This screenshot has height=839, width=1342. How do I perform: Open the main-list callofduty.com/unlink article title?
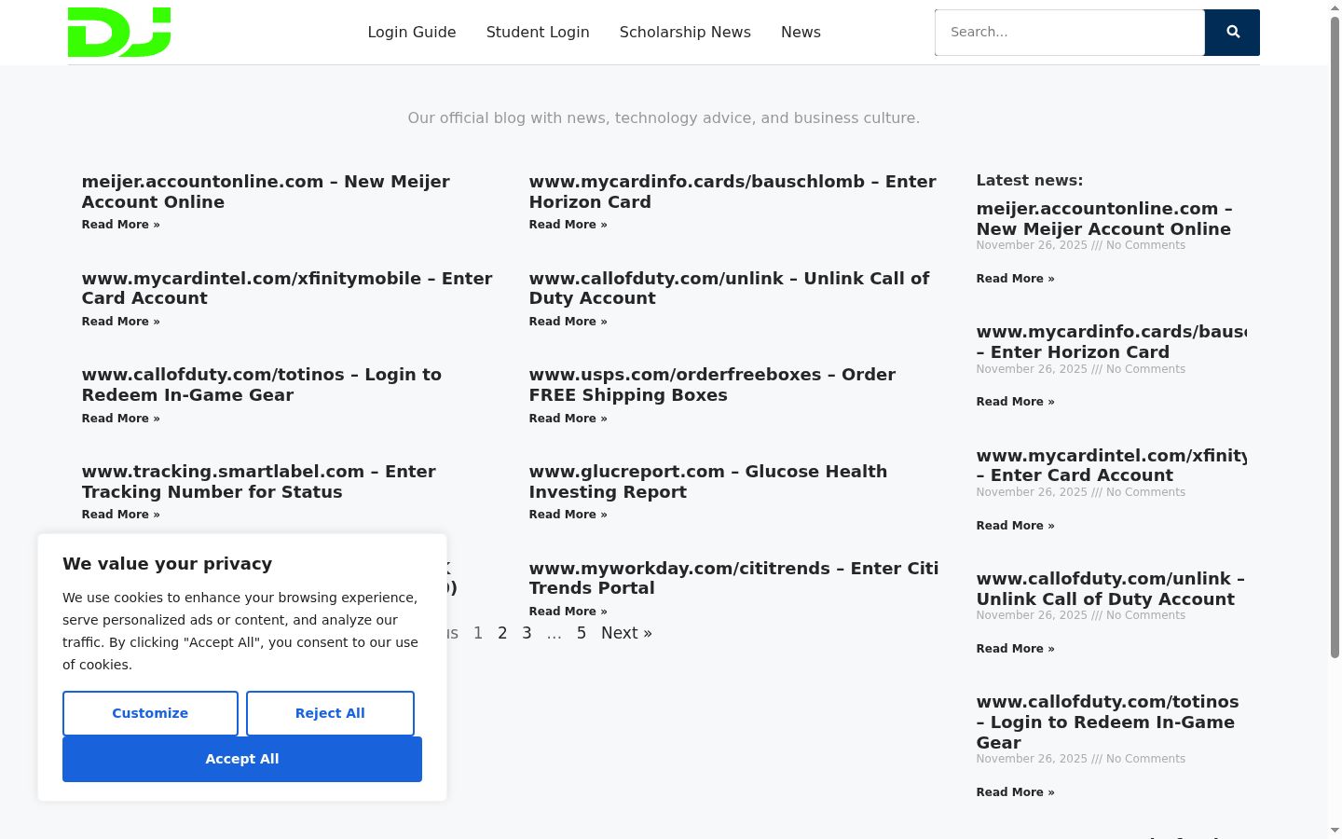tap(729, 288)
